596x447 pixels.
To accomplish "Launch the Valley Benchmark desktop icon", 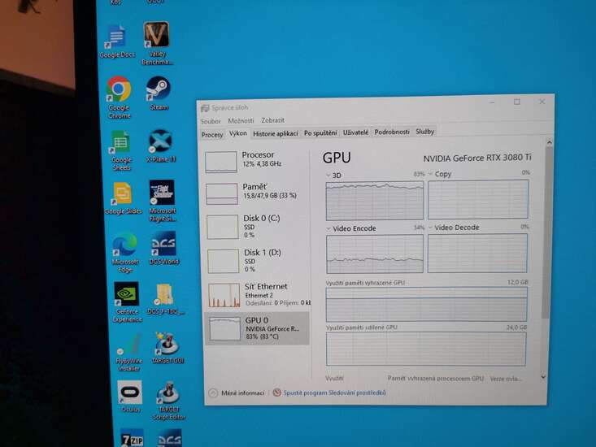I will click(x=157, y=43).
